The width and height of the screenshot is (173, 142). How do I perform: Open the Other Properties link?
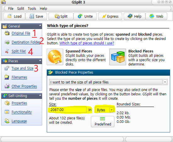point(24,86)
